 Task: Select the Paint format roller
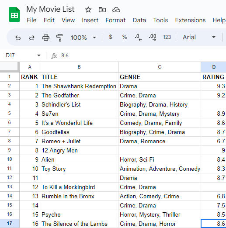(59, 38)
